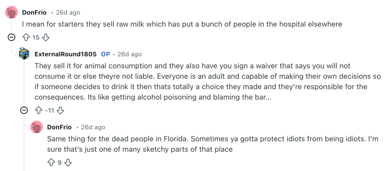Open DonFrio username on the nested reply
The image size is (391, 171).
59,127
